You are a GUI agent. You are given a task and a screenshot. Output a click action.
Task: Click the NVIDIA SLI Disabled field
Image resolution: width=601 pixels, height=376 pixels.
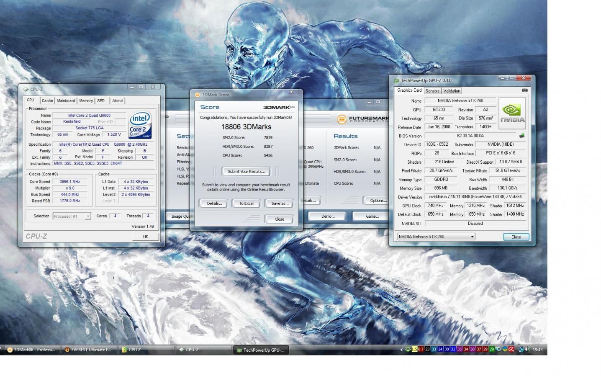tap(475, 224)
